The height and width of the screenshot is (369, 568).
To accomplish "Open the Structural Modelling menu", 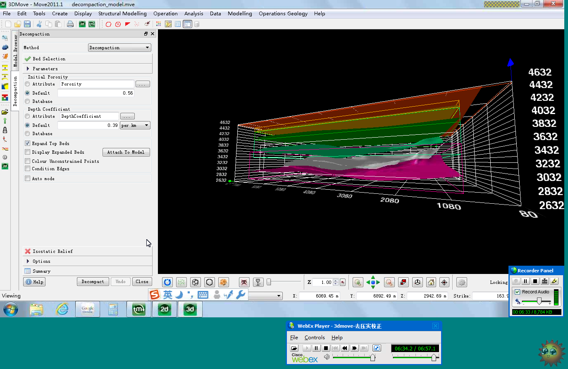I will pyautogui.click(x=122, y=14).
